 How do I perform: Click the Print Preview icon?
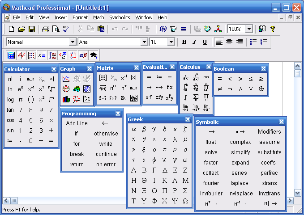[56, 29]
